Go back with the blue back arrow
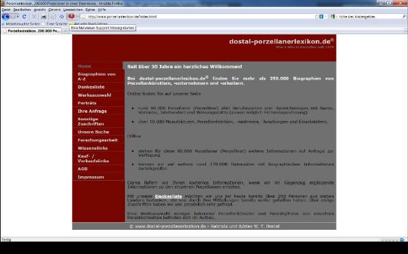The image size is (408, 254). point(6,17)
